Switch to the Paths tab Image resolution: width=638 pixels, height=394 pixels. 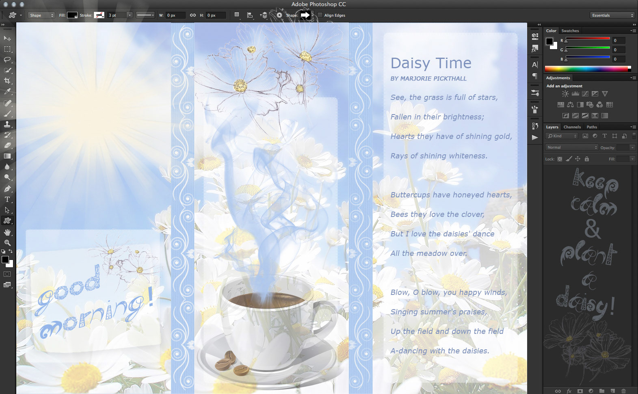click(x=592, y=127)
